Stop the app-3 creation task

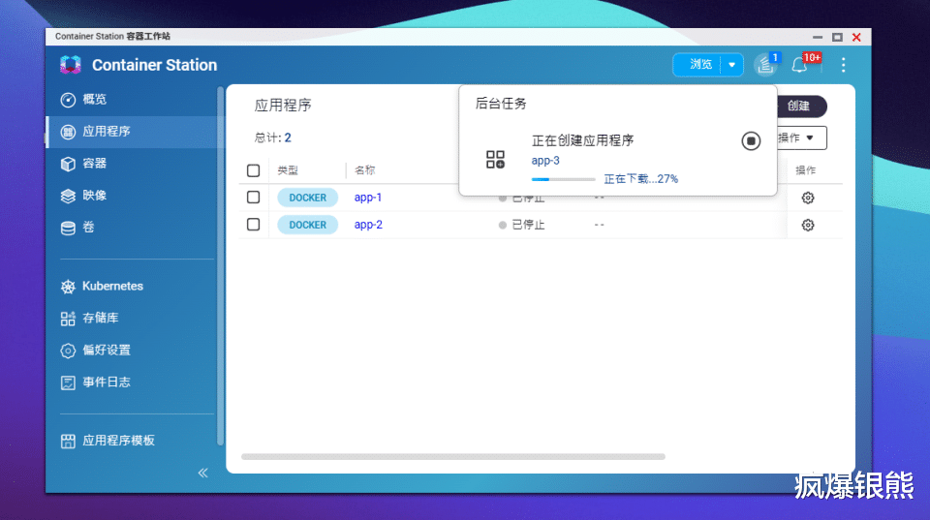751,140
